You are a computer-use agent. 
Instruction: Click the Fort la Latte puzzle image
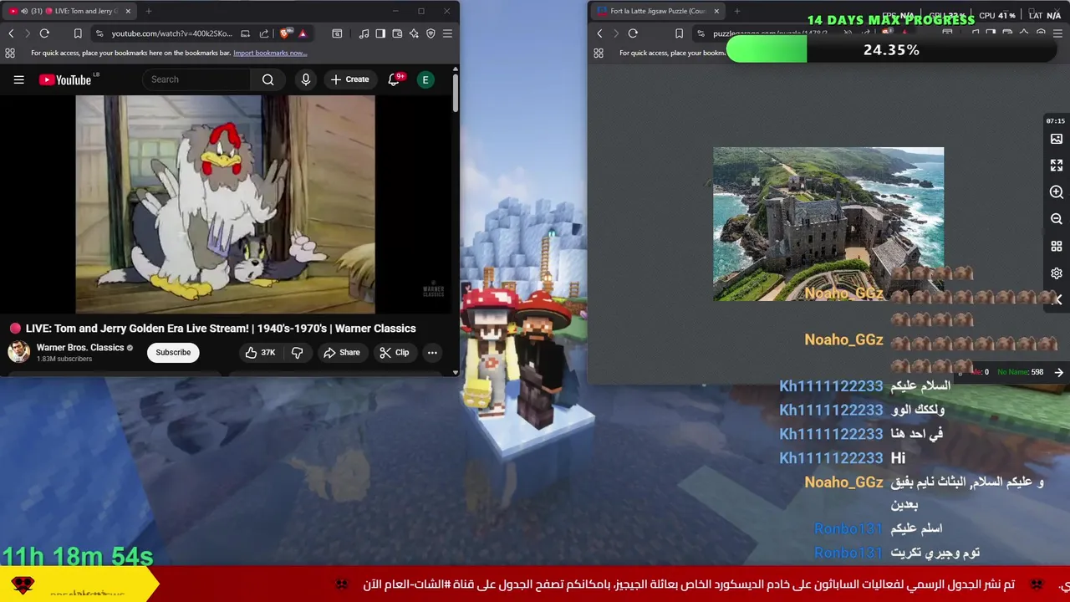[x=828, y=224]
